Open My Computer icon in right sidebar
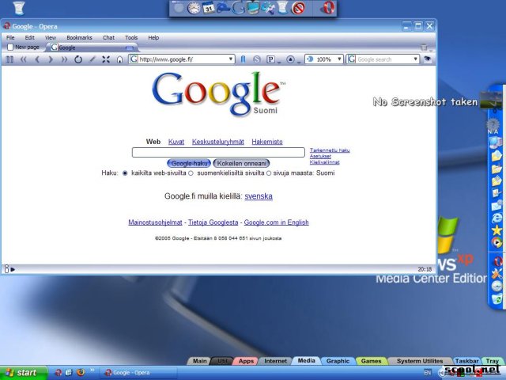Image resolution: width=506 pixels, height=380 pixels. 496,142
